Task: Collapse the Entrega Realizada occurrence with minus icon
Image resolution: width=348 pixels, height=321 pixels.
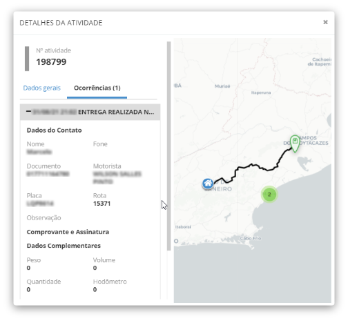Action: 28,112
